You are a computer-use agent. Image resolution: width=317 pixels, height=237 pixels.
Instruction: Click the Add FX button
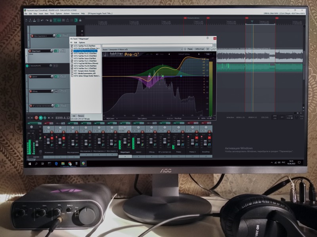pyautogui.click(x=74, y=116)
